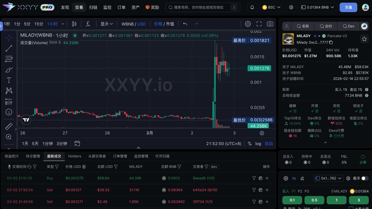372x209 pixels.
Task: Open the notifications bell
Action: (252, 7)
